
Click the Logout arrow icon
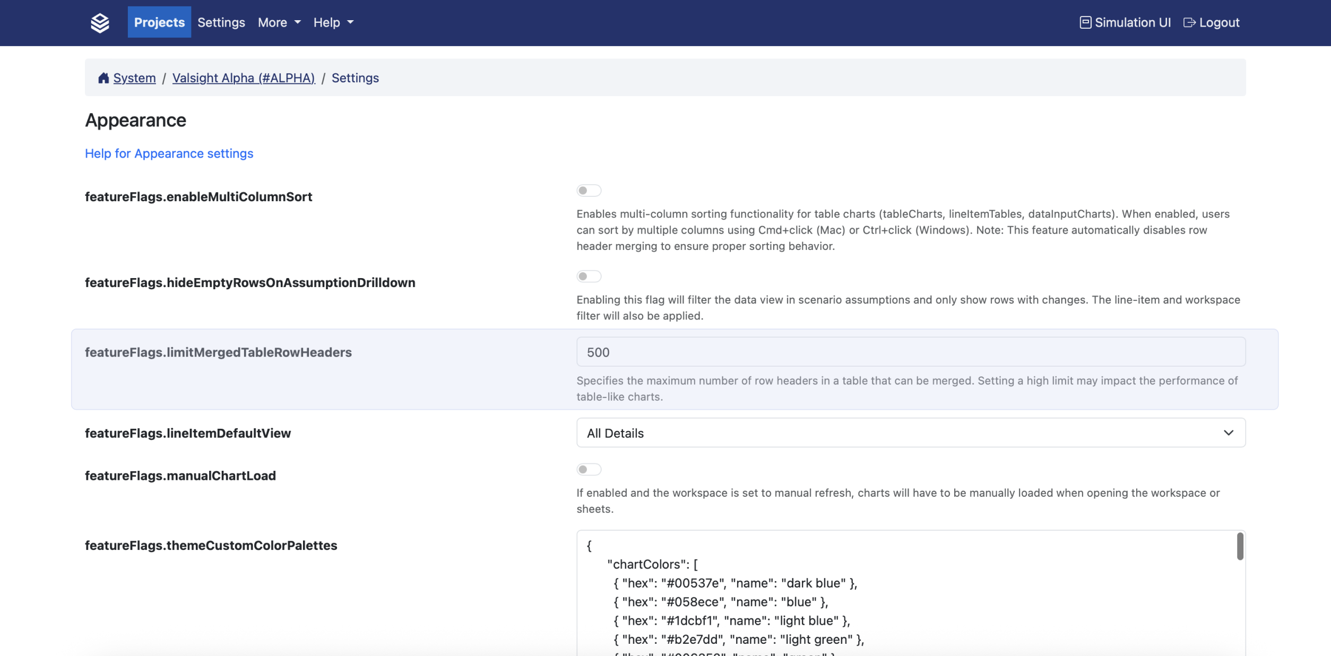(x=1189, y=22)
